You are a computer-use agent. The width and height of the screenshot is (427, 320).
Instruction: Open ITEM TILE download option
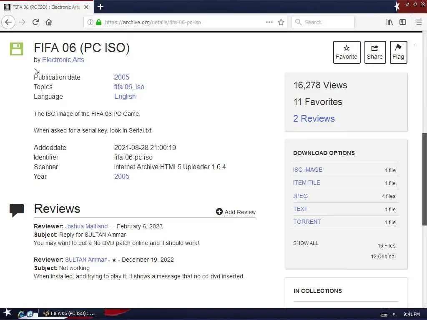306,182
